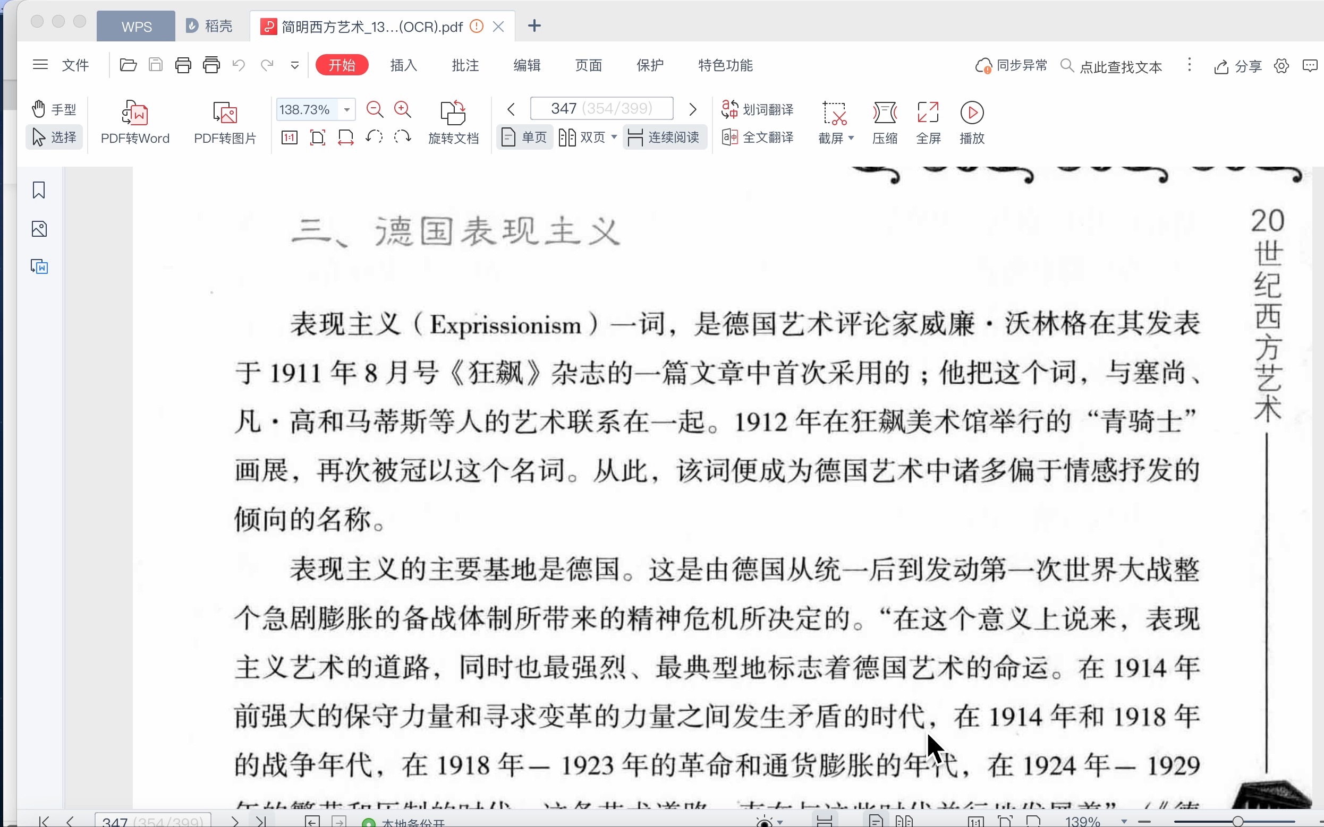Image resolution: width=1324 pixels, height=827 pixels.
Task: Compress the PDF (压缩)
Action: pos(885,123)
